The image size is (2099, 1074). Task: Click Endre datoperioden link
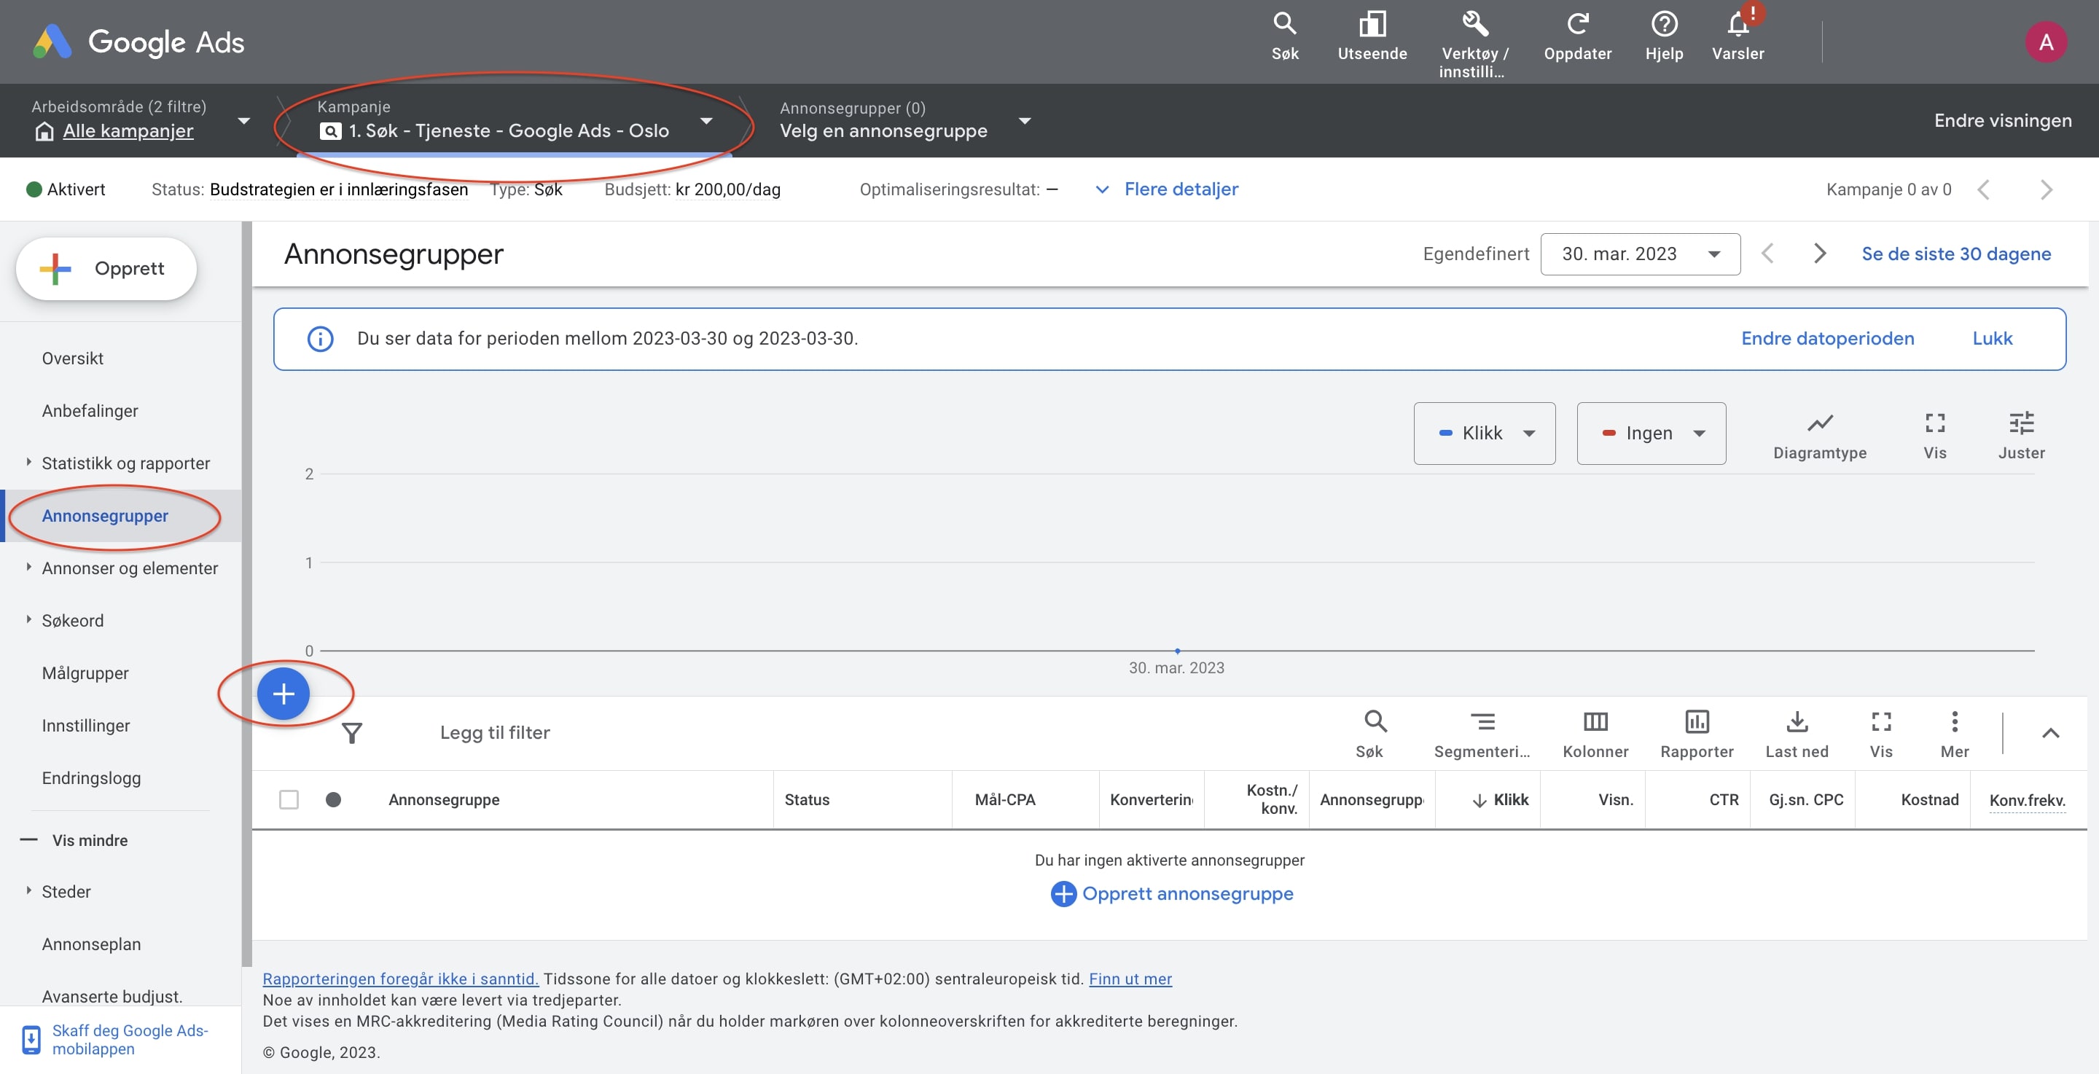(1827, 338)
